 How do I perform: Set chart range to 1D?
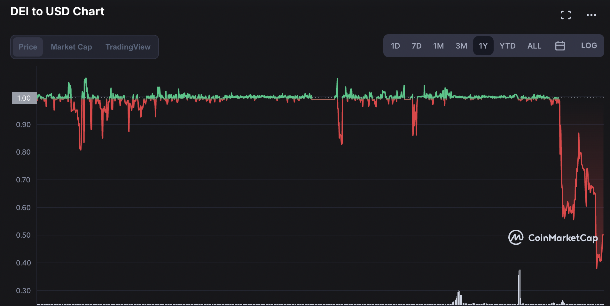(395, 46)
